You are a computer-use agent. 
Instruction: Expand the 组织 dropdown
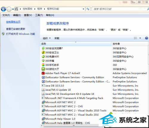tap(47, 38)
